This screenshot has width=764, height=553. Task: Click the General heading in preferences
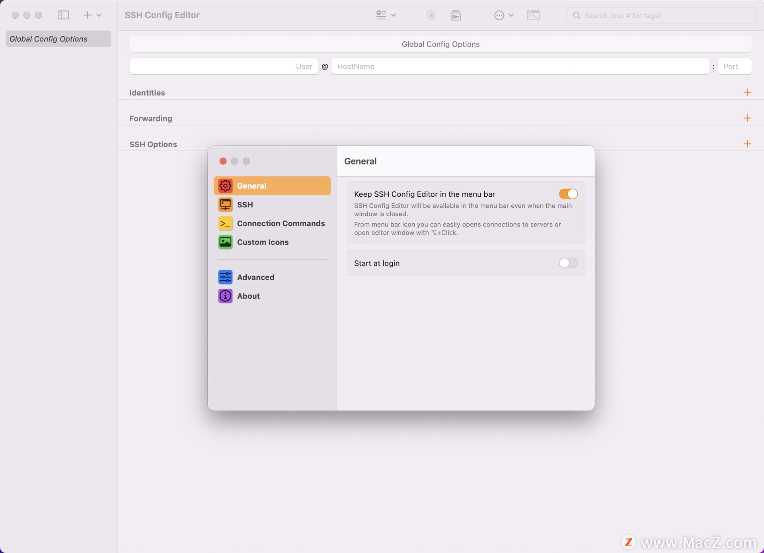(361, 161)
